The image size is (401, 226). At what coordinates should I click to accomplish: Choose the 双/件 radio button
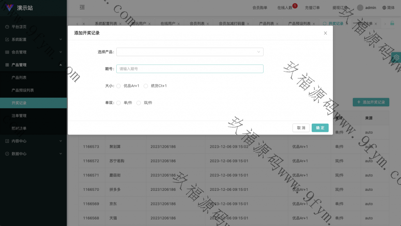[x=139, y=103]
